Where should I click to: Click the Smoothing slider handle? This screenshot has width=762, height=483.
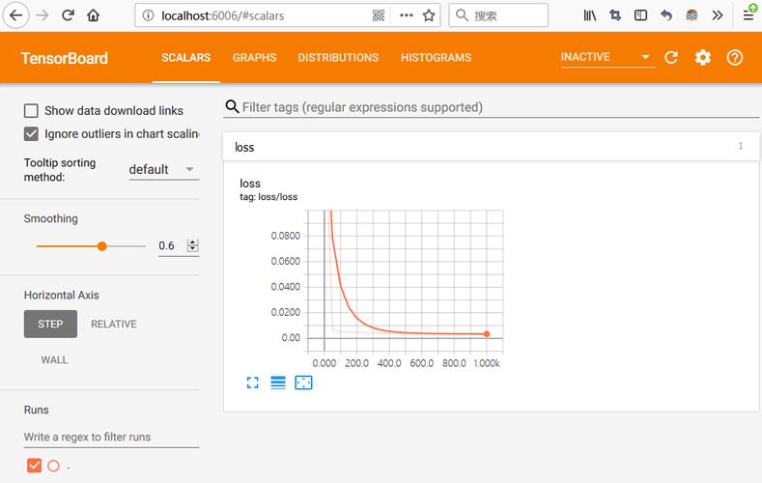(x=102, y=246)
